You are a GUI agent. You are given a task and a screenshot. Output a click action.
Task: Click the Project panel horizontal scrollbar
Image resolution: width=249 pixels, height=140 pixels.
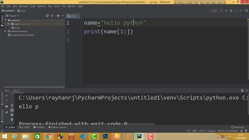coord(35,87)
